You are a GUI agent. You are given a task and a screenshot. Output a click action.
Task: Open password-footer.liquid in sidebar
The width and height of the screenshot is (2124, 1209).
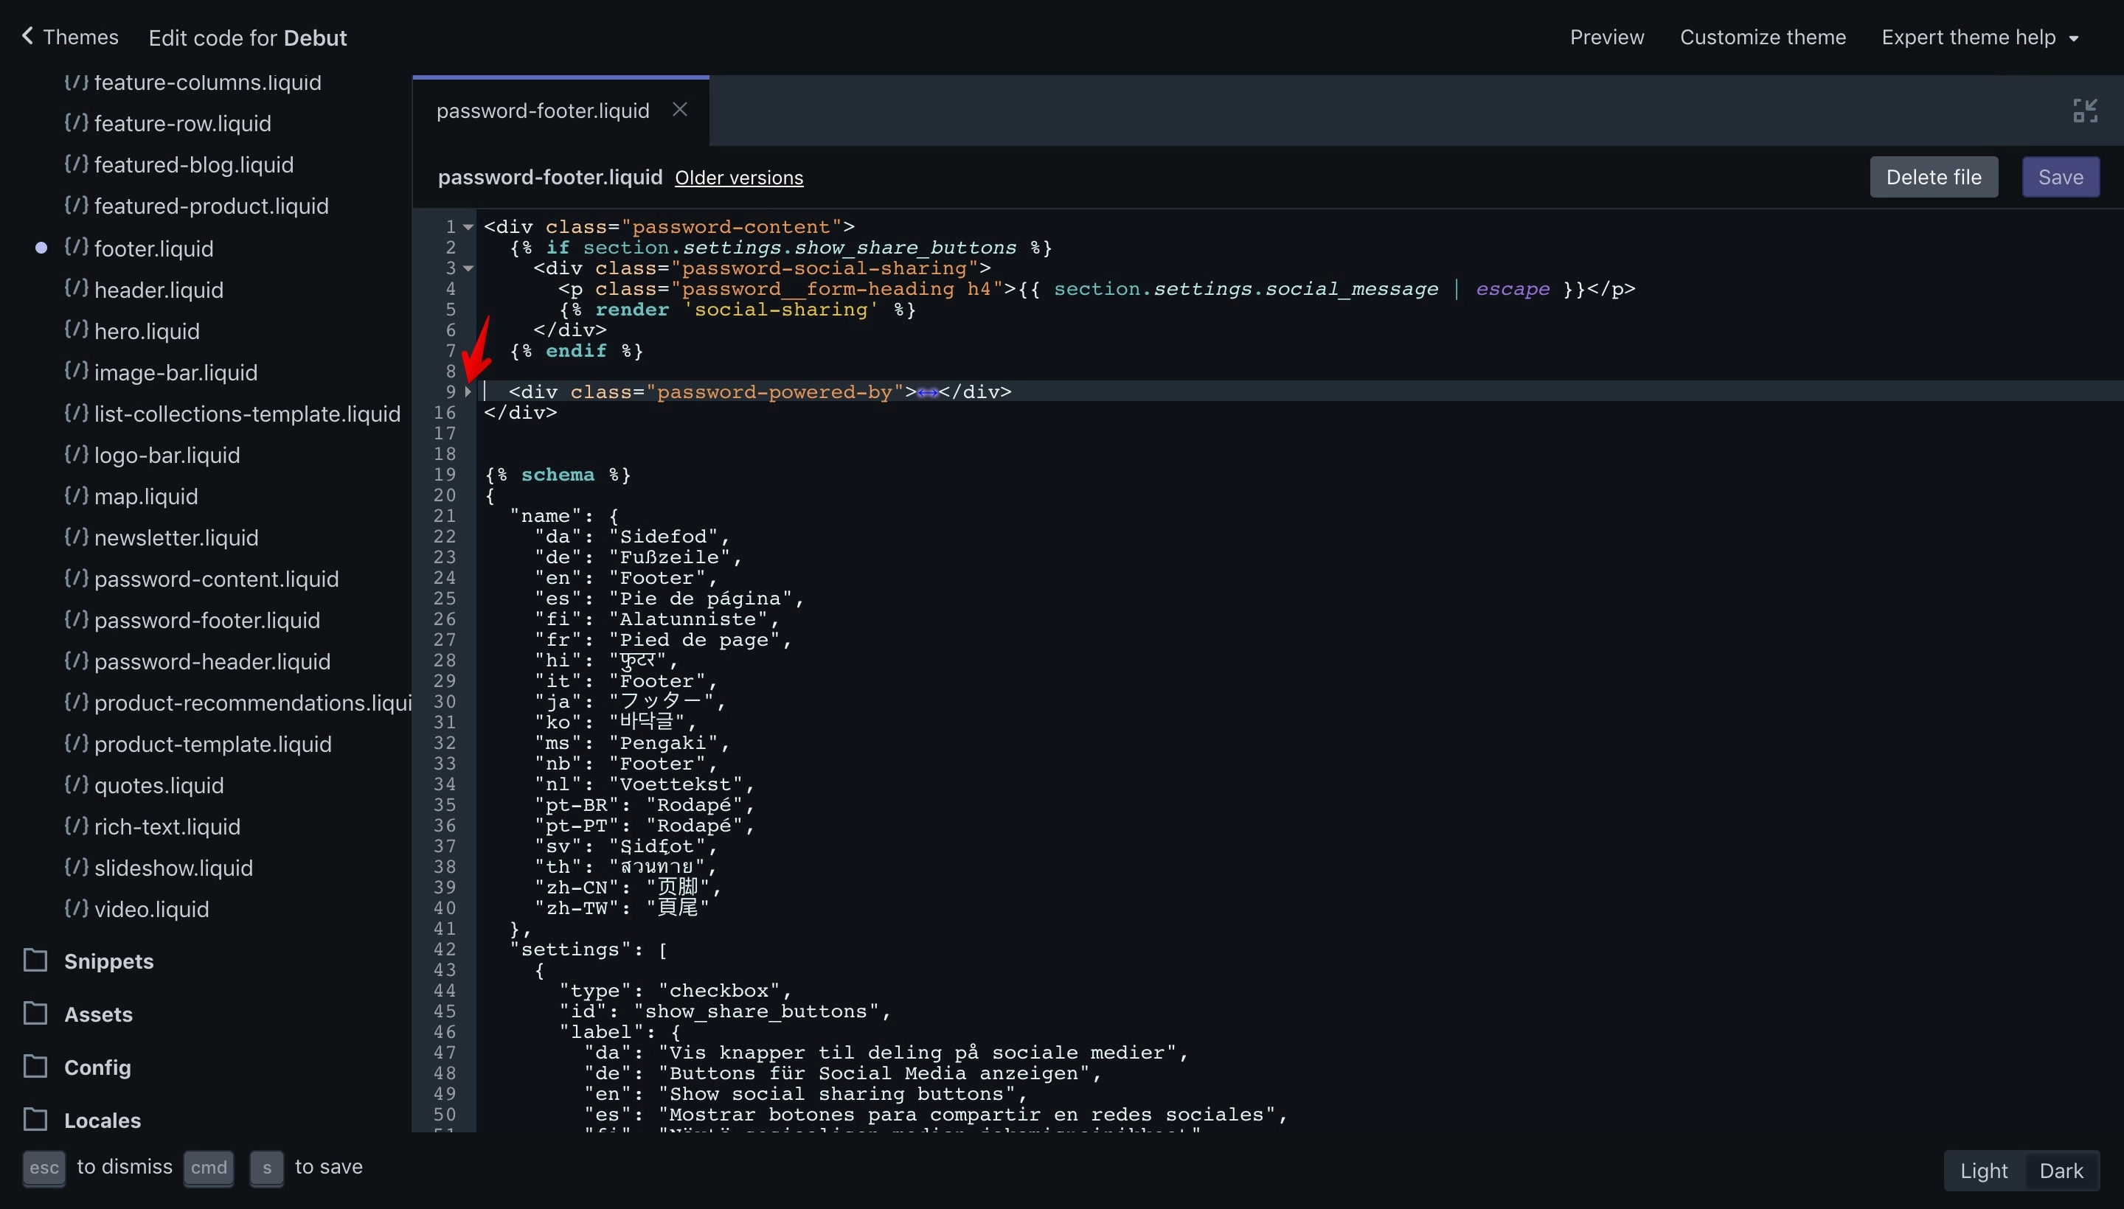pos(206,621)
